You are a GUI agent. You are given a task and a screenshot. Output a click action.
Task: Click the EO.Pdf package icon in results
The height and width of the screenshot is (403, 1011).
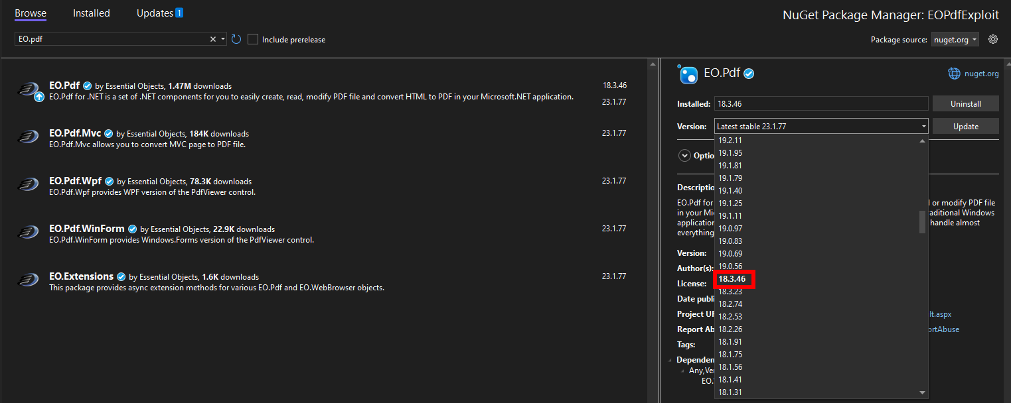(29, 88)
